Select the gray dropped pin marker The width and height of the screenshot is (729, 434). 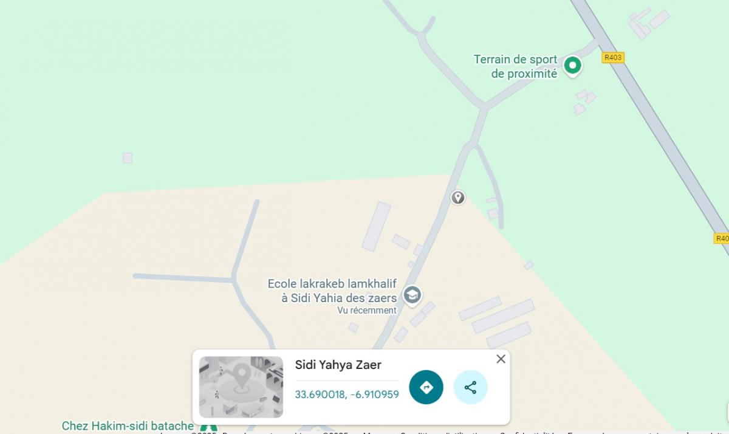pyautogui.click(x=457, y=198)
